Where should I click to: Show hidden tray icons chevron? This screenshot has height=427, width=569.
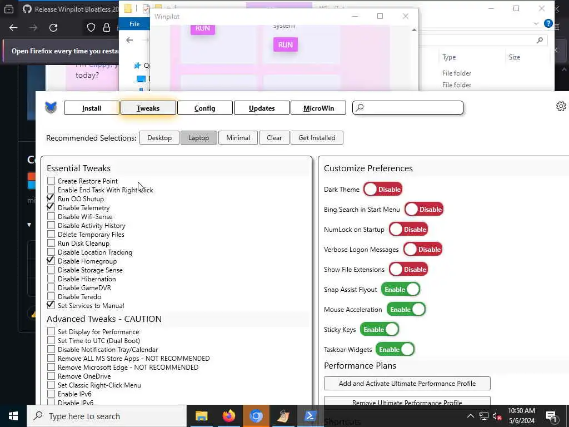coord(470,416)
